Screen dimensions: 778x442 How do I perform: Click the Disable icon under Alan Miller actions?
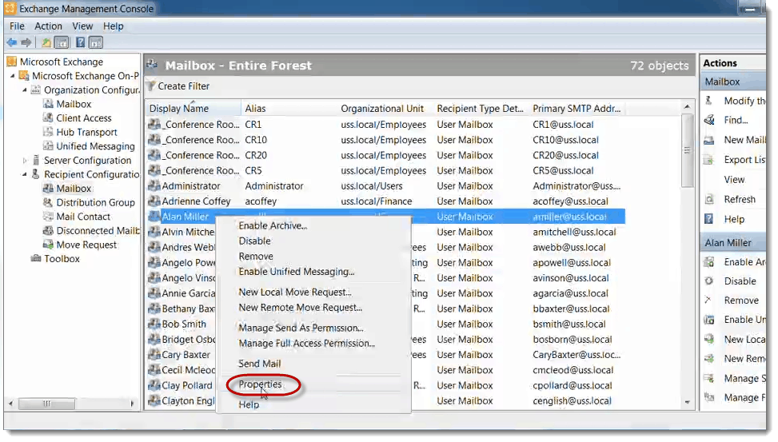pyautogui.click(x=709, y=281)
